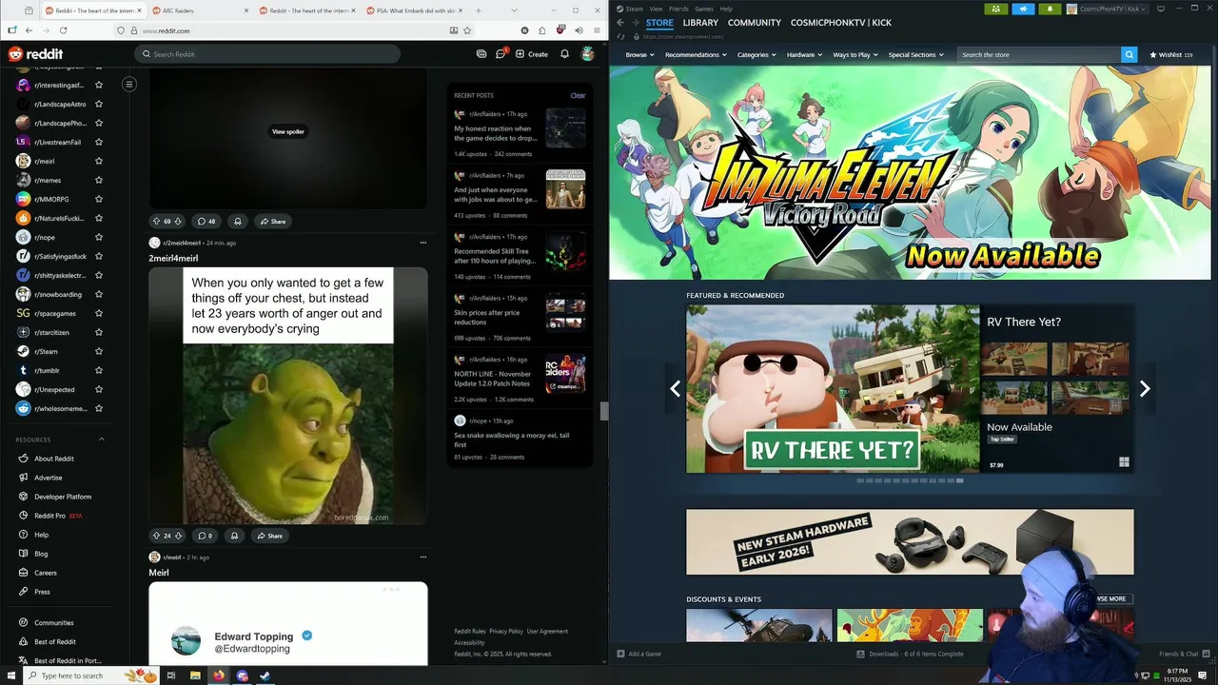1218x685 pixels.
Task: Open Reddit user avatar menu
Action: [588, 54]
